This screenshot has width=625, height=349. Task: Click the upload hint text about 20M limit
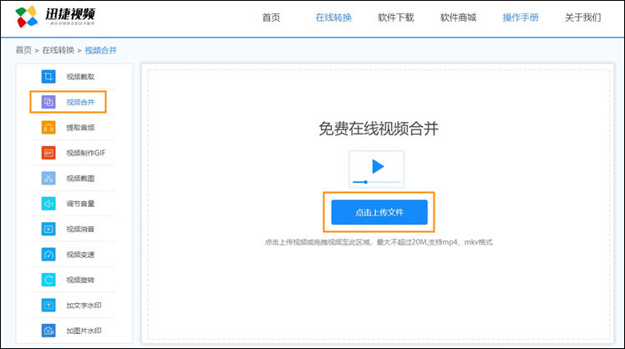pos(379,242)
